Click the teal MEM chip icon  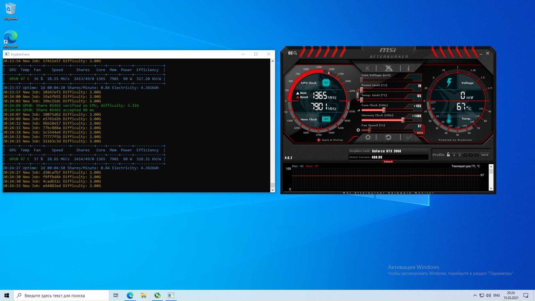coord(326,119)
